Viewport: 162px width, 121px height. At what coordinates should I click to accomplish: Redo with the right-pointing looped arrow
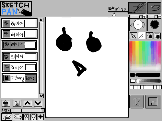(18, 117)
